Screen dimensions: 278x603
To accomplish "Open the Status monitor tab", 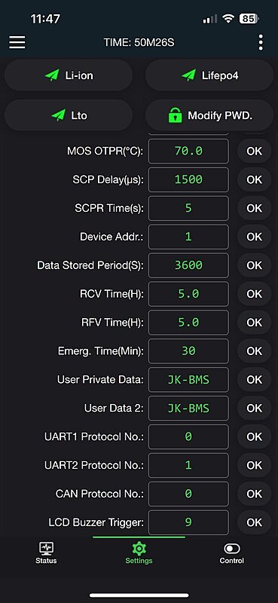I will (x=46, y=553).
